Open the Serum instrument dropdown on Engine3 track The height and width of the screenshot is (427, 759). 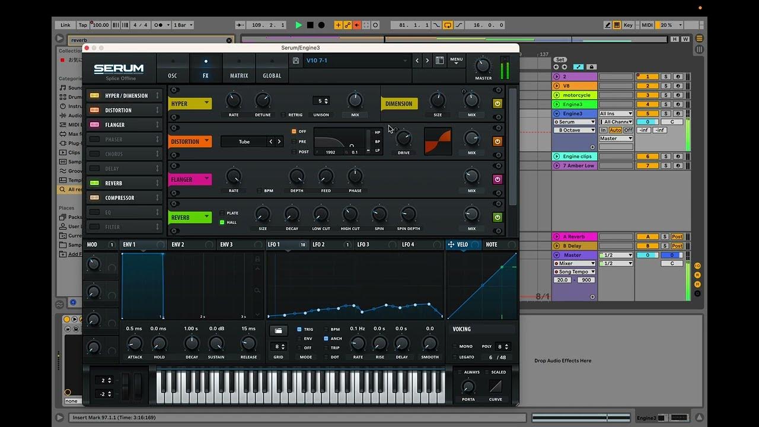tap(574, 122)
